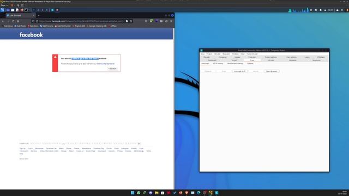Switch to the User options tab
Screen dimensions: 349x196
(x=291, y=57)
